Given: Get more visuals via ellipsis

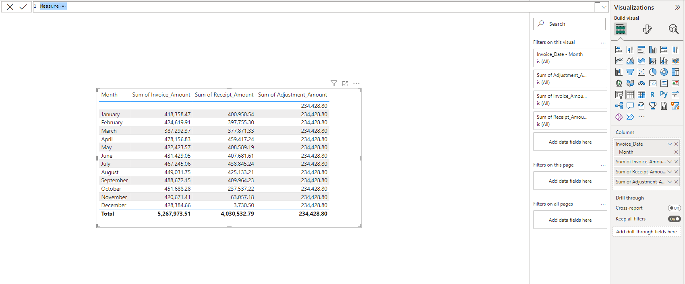Looking at the screenshot, I should [x=642, y=117].
